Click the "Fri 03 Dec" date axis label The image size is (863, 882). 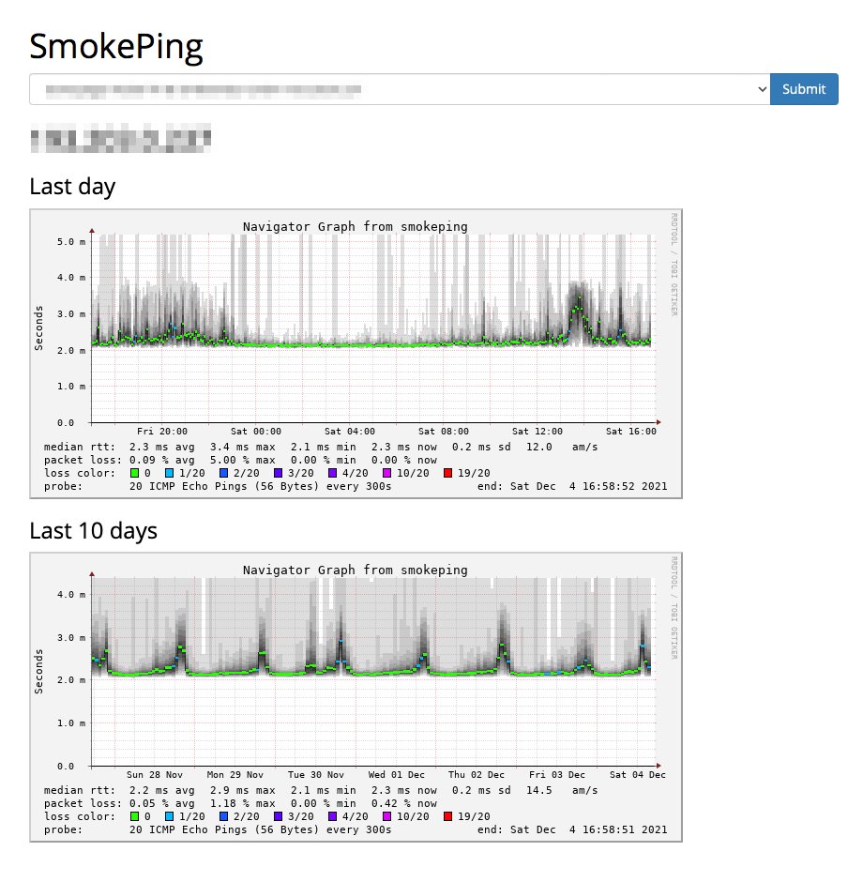point(556,774)
